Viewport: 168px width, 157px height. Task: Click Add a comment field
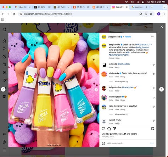pyautogui.click(x=128, y=143)
